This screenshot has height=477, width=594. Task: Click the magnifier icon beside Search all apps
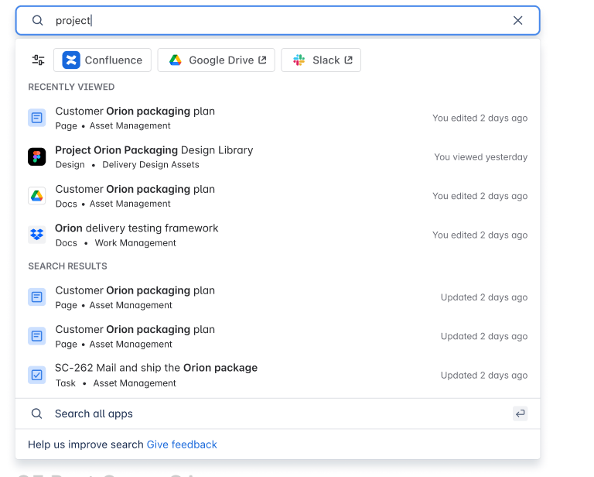click(x=37, y=414)
